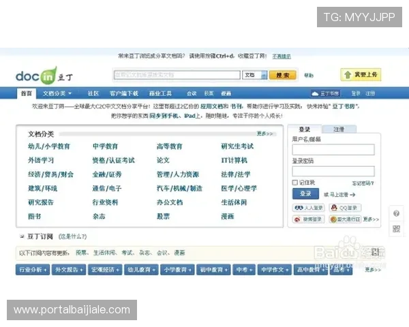
Task: Open 外语学习 category
Action: pos(41,160)
